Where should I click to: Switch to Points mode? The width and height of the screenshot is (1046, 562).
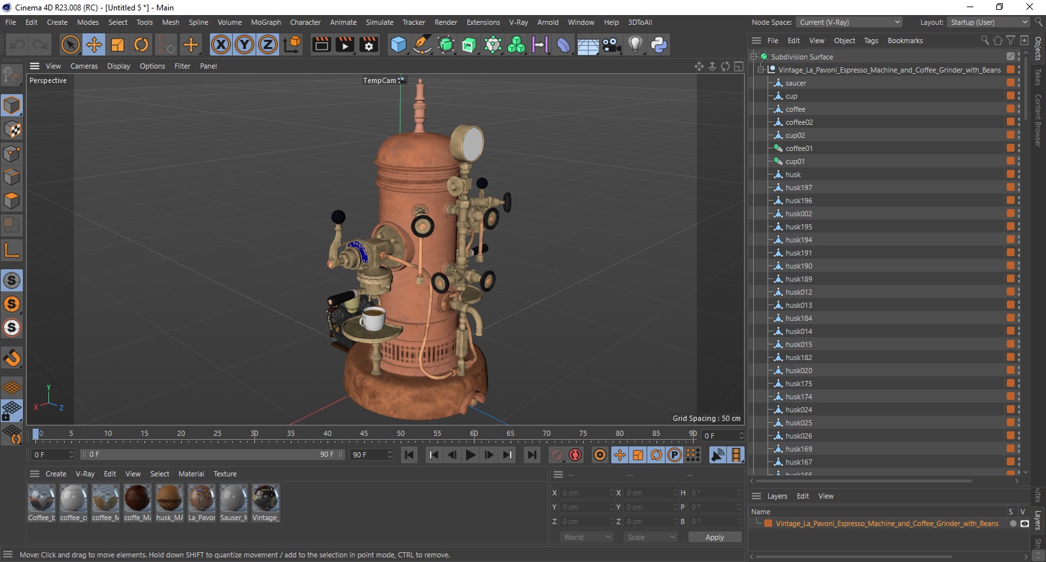(x=12, y=154)
